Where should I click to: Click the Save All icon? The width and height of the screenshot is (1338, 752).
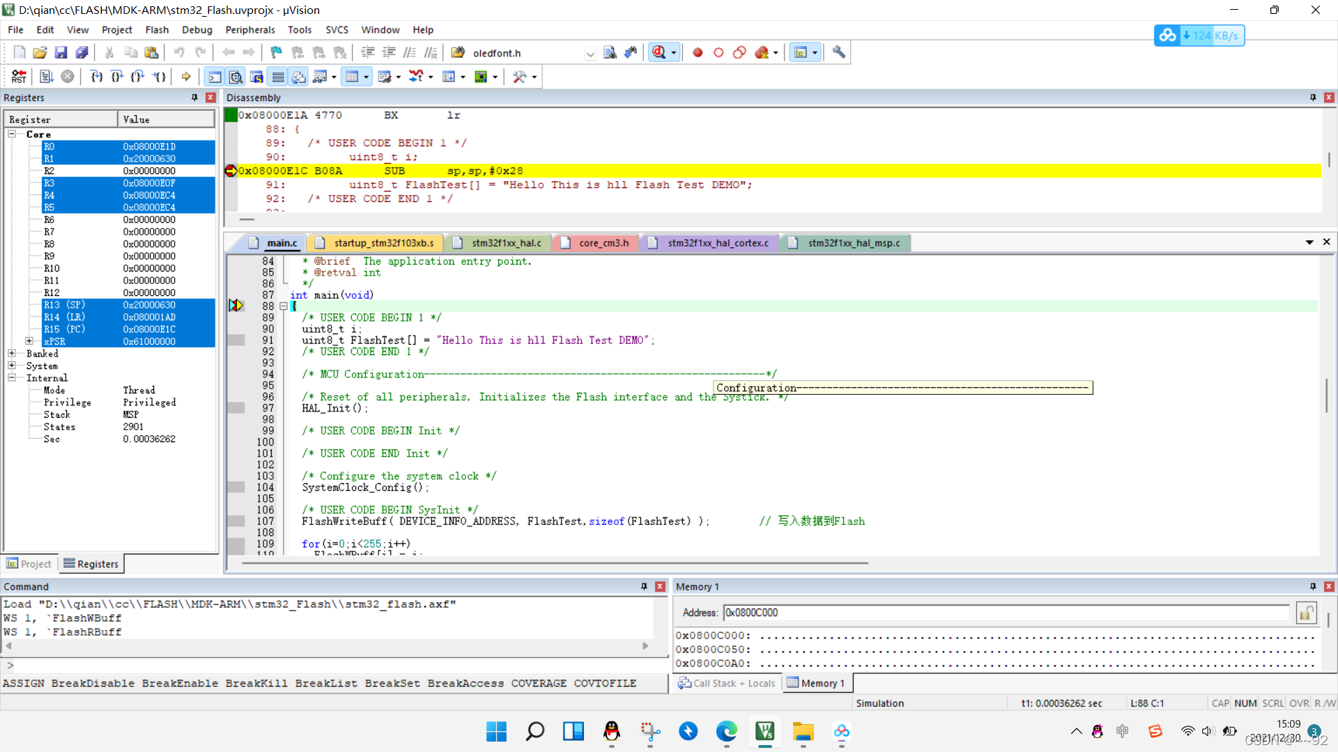(x=82, y=52)
